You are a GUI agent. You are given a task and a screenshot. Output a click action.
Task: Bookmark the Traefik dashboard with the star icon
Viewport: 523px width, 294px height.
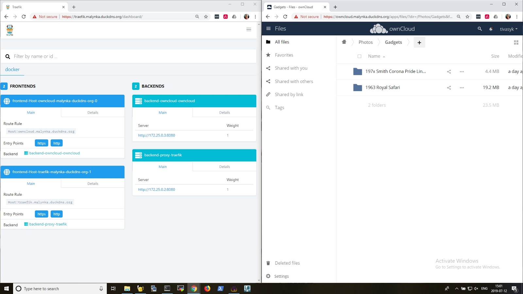[206, 17]
